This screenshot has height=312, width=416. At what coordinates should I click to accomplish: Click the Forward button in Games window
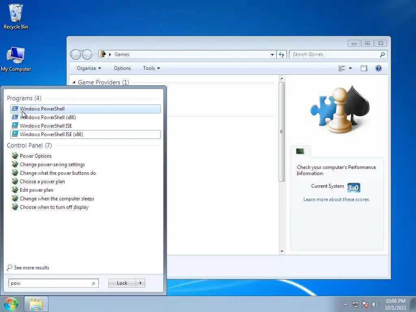click(87, 55)
